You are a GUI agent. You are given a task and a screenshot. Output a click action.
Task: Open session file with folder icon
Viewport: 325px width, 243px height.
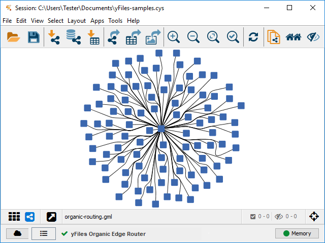(14, 37)
